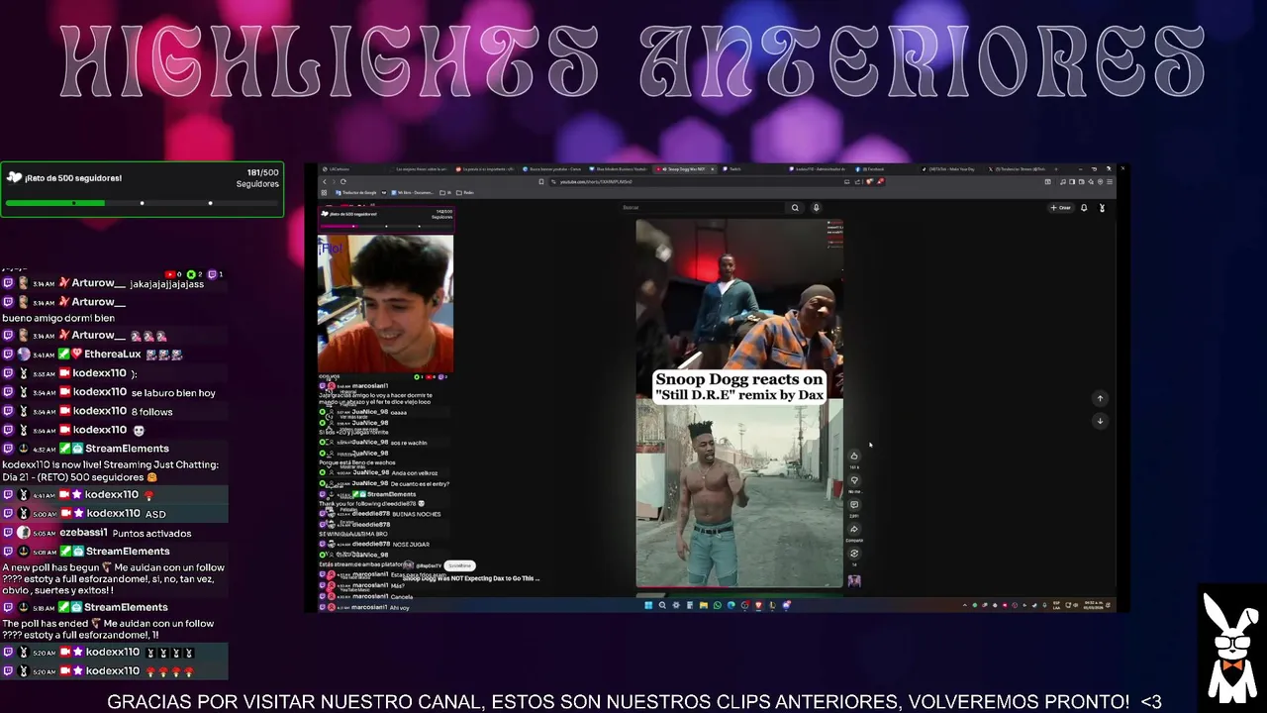Image resolution: width=1267 pixels, height=713 pixels.
Task: Start voice search with the microphone icon
Action: [x=816, y=208]
